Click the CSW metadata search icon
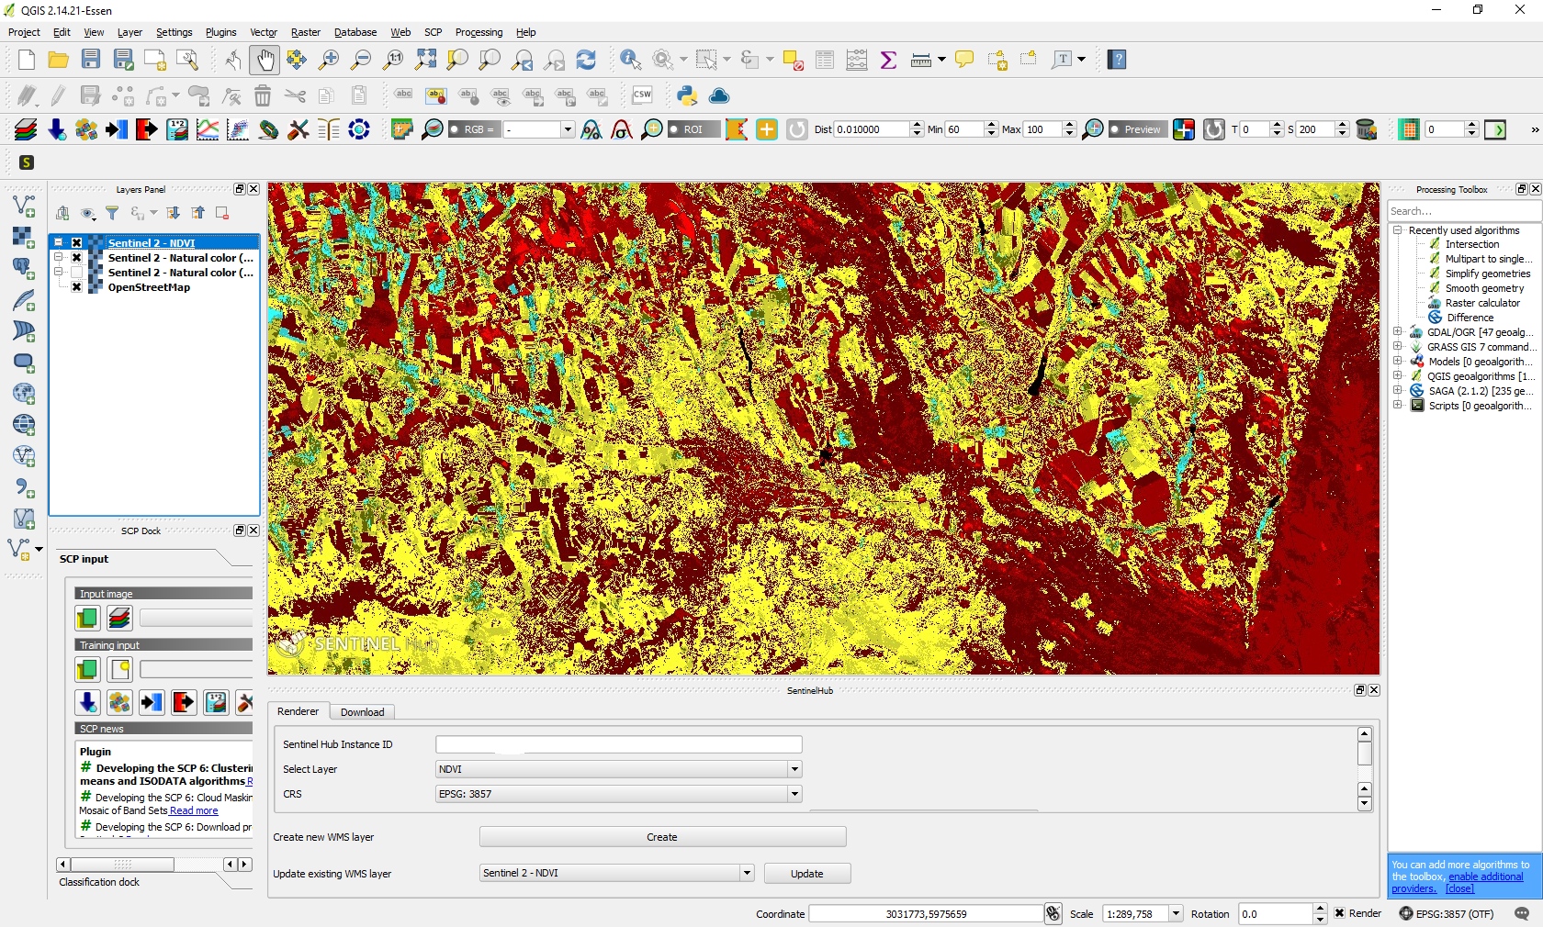The image size is (1543, 927). coord(642,95)
